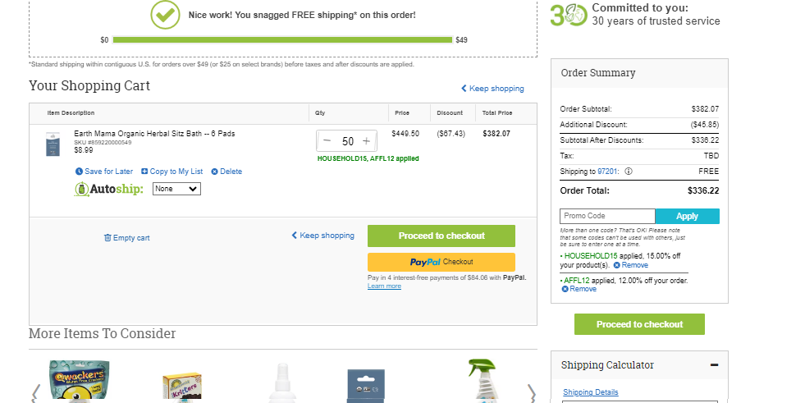Click green Proceed to checkout in cart
Image resolution: width=805 pixels, height=403 pixels.
coord(441,236)
